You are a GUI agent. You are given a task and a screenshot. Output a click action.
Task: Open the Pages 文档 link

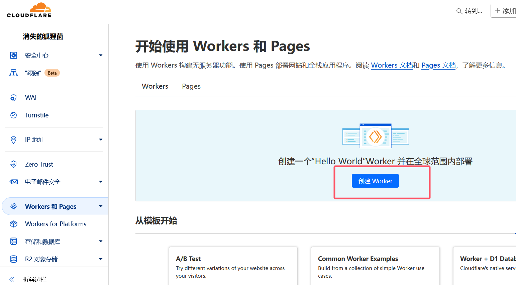438,65
